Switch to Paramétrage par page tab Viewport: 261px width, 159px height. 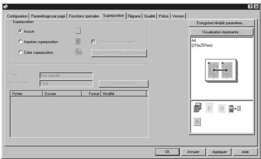[48, 16]
